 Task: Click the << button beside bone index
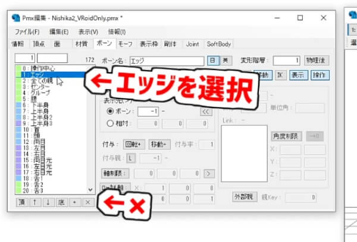click(205, 111)
